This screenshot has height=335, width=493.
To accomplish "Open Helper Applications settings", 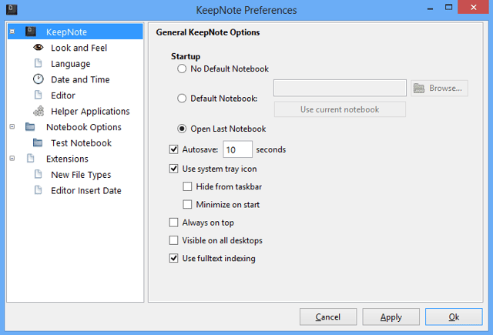I will click(90, 111).
